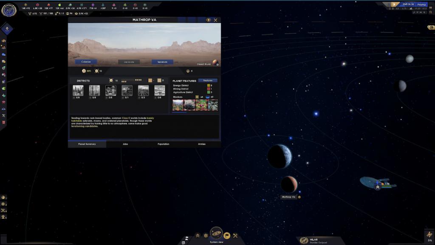
Task: Click the first blocker image
Action: (178, 105)
